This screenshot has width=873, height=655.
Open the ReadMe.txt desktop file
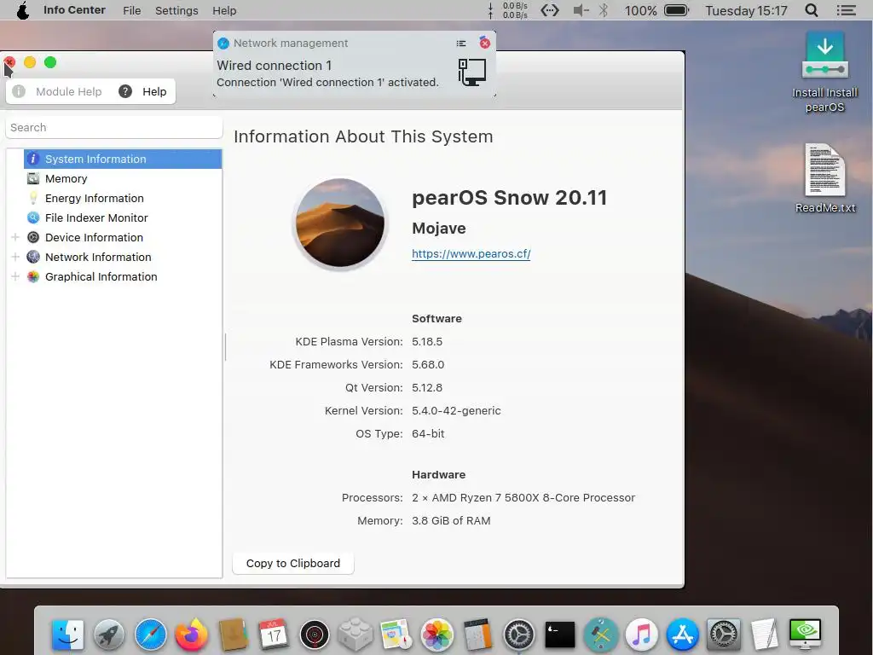824,178
